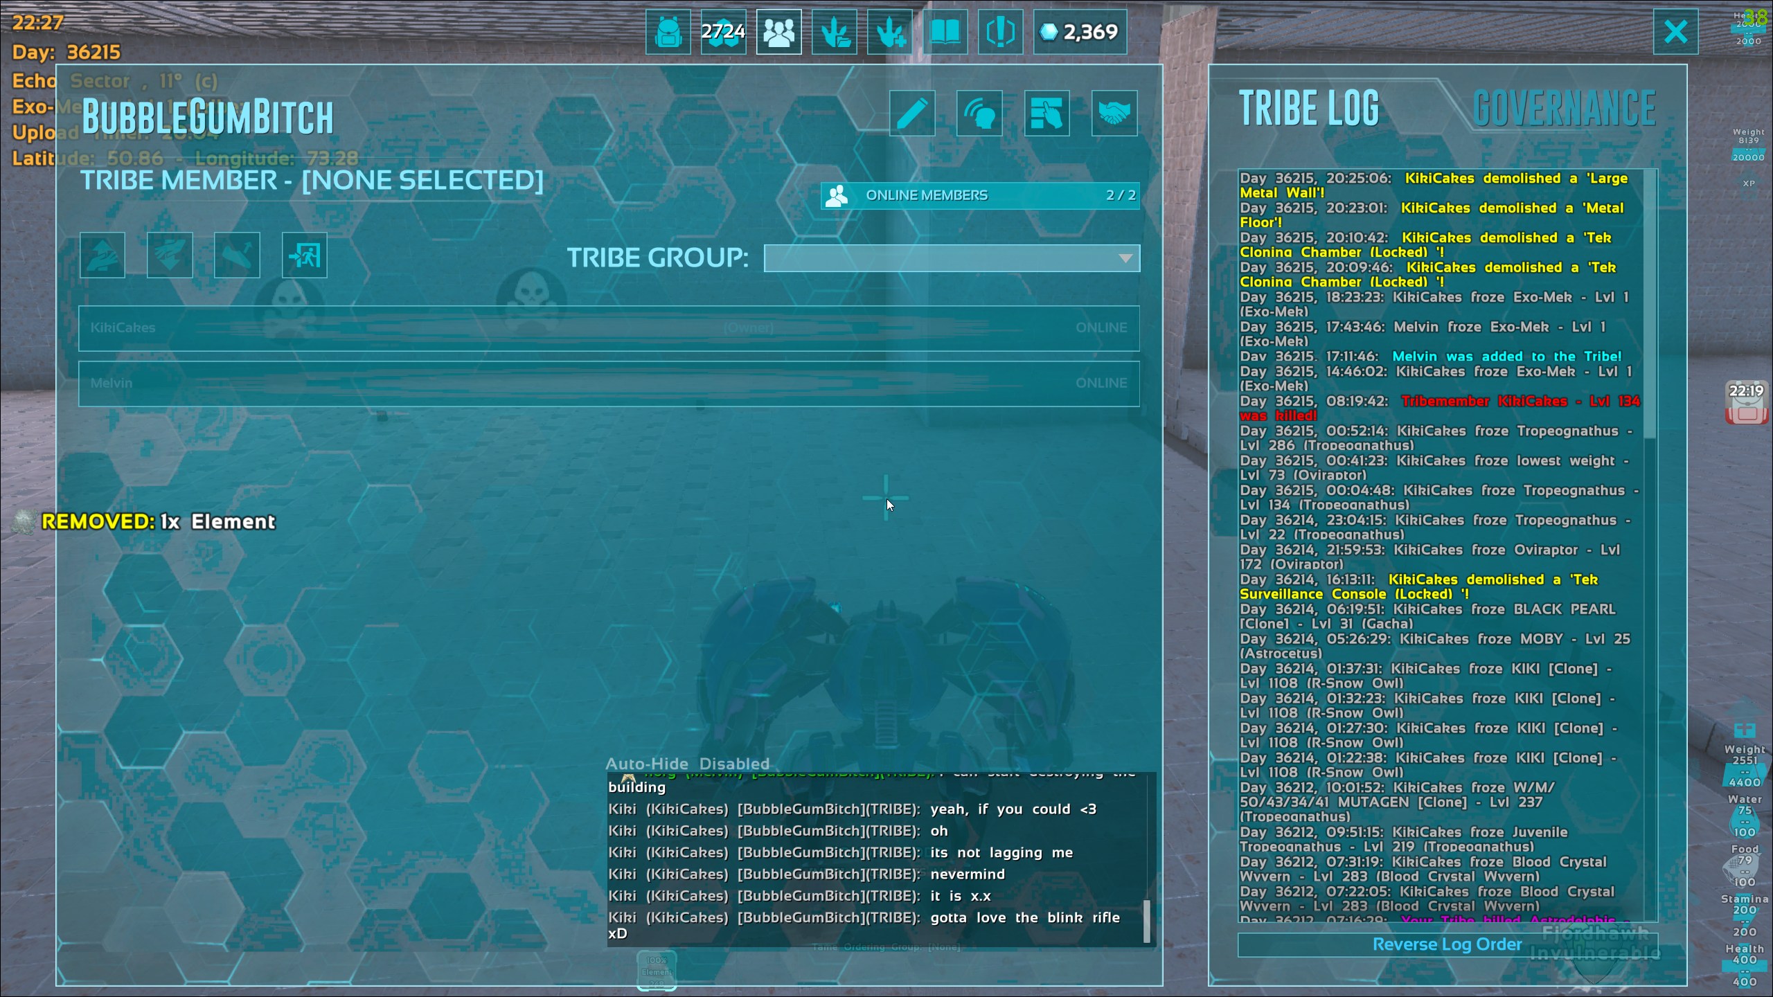This screenshot has height=997, width=1773.
Task: Click the Stamina status indicator
Action: pyautogui.click(x=1745, y=916)
